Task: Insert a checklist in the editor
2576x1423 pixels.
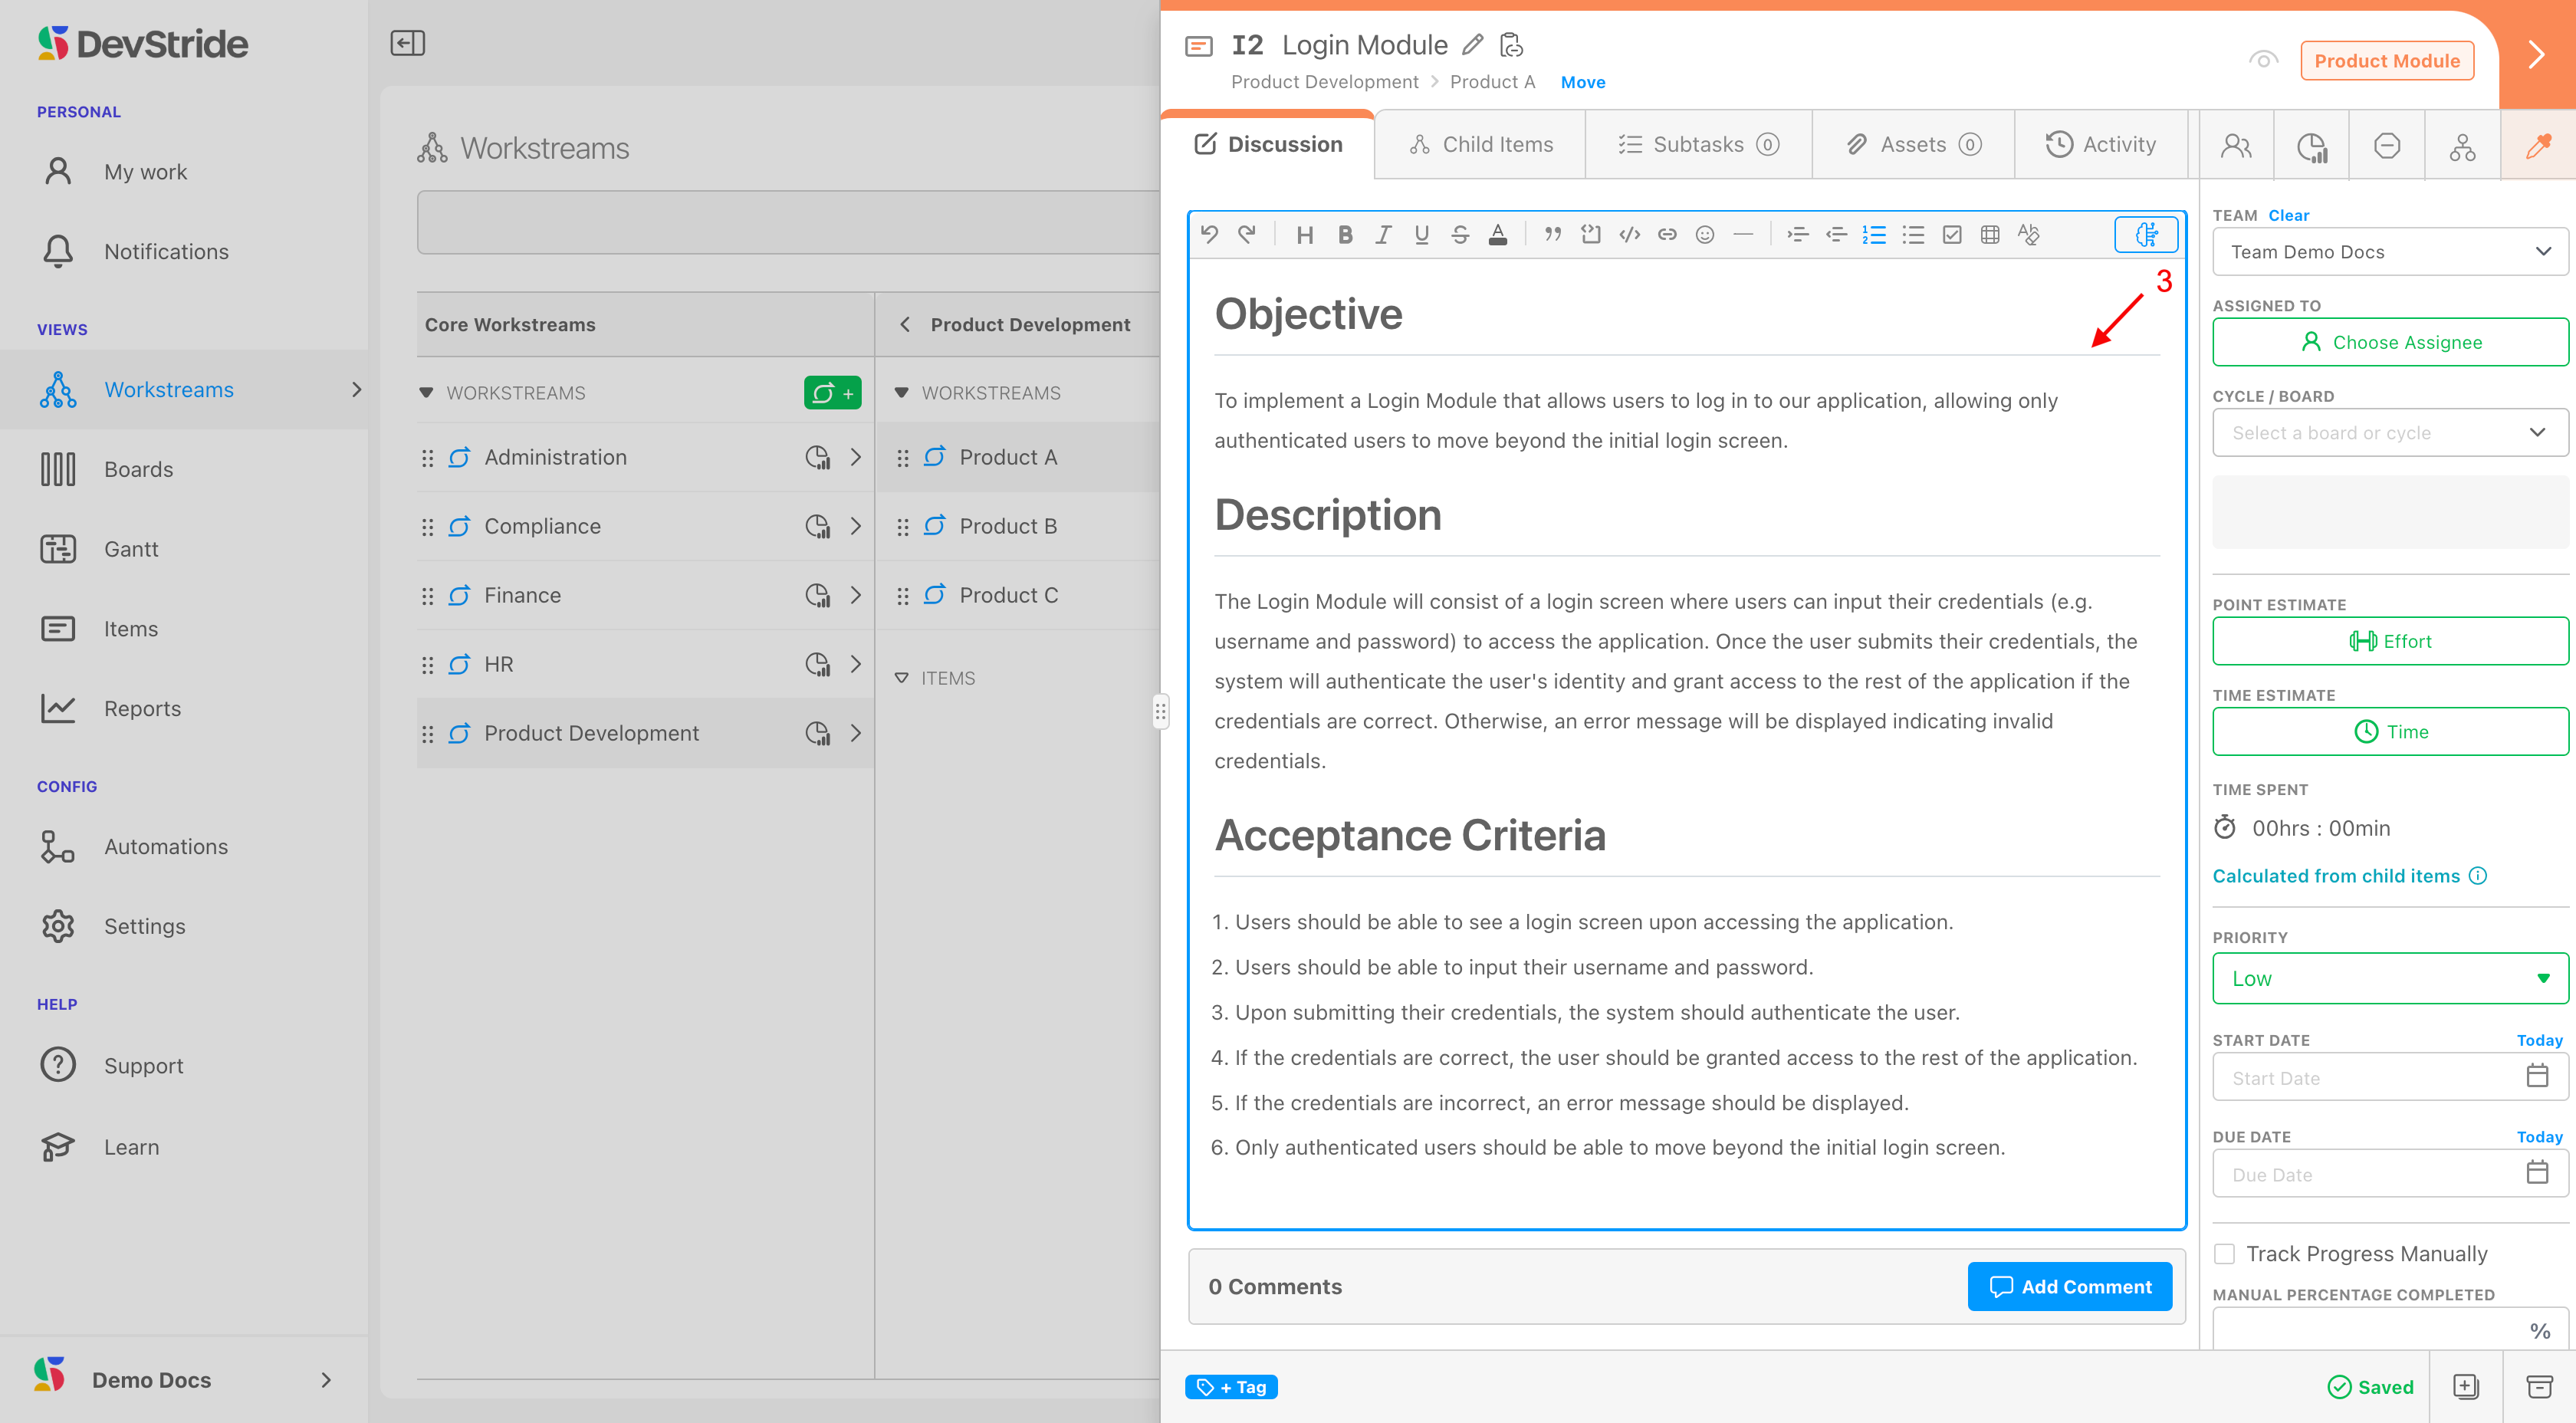Action: pyautogui.click(x=1951, y=235)
